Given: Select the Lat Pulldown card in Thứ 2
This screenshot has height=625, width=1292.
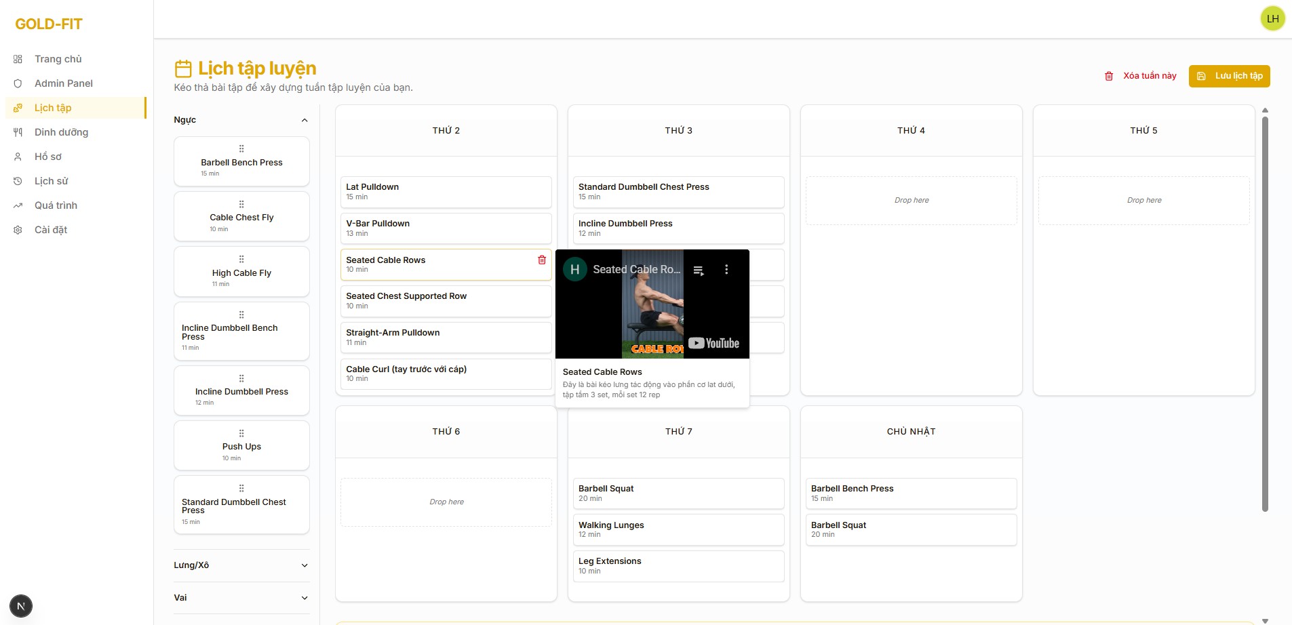Looking at the screenshot, I should 446,192.
